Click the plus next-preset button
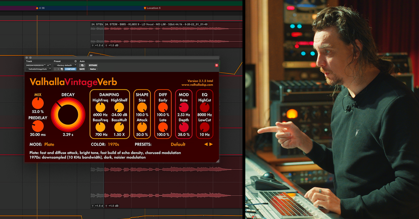 [58, 69]
